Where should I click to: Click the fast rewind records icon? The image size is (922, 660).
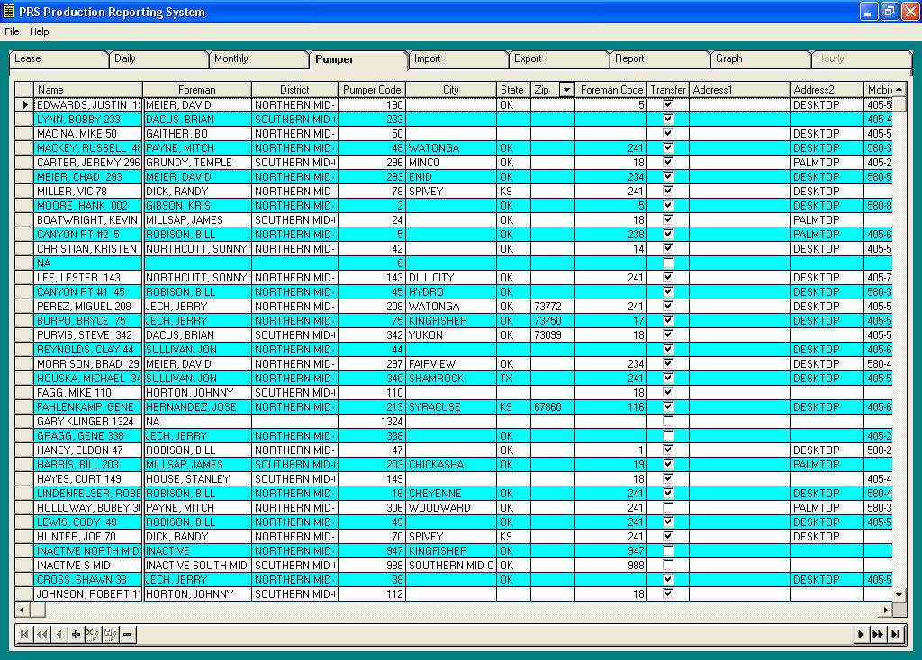tap(41, 634)
